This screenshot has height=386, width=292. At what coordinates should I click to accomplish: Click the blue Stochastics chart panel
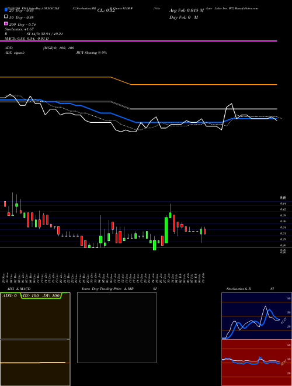[256, 316]
